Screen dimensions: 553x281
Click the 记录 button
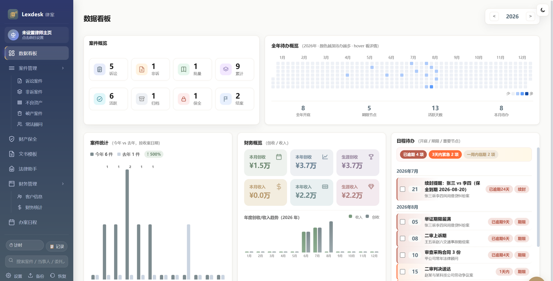point(57,246)
